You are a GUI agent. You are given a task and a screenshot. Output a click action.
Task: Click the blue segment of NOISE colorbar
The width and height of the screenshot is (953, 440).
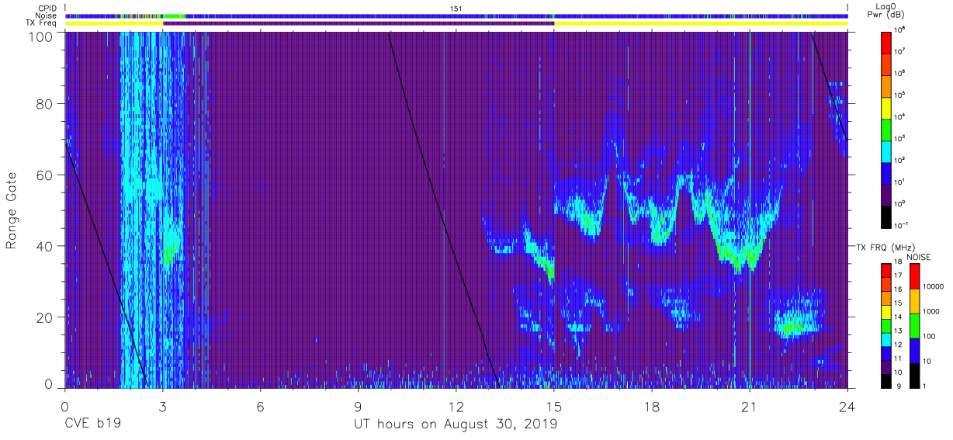pos(914,351)
